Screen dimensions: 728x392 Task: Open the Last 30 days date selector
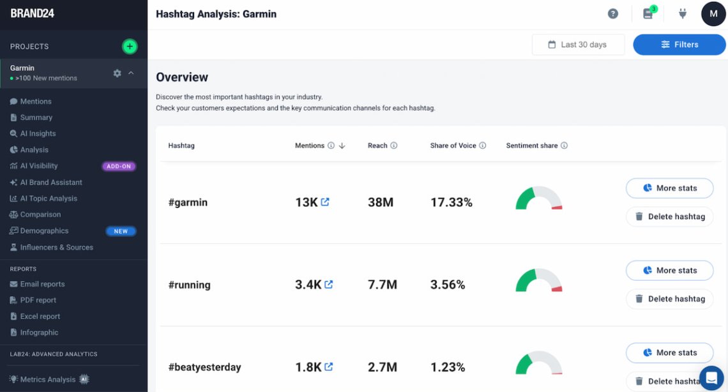[x=577, y=44]
